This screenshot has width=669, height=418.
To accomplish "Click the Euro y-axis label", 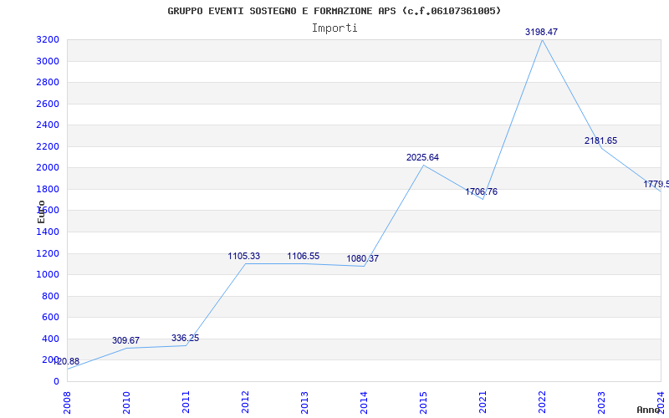I will [41, 212].
